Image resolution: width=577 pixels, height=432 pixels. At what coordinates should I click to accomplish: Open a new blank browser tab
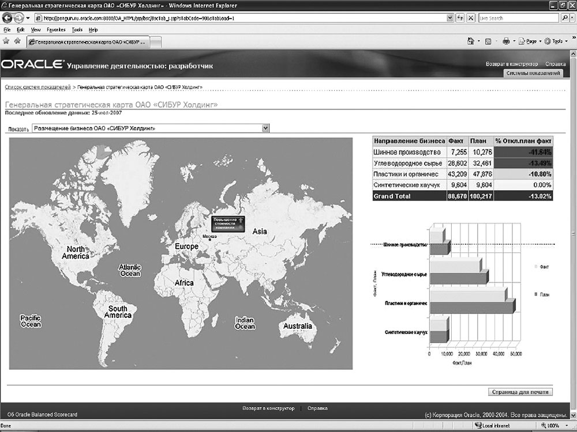[x=156, y=42]
